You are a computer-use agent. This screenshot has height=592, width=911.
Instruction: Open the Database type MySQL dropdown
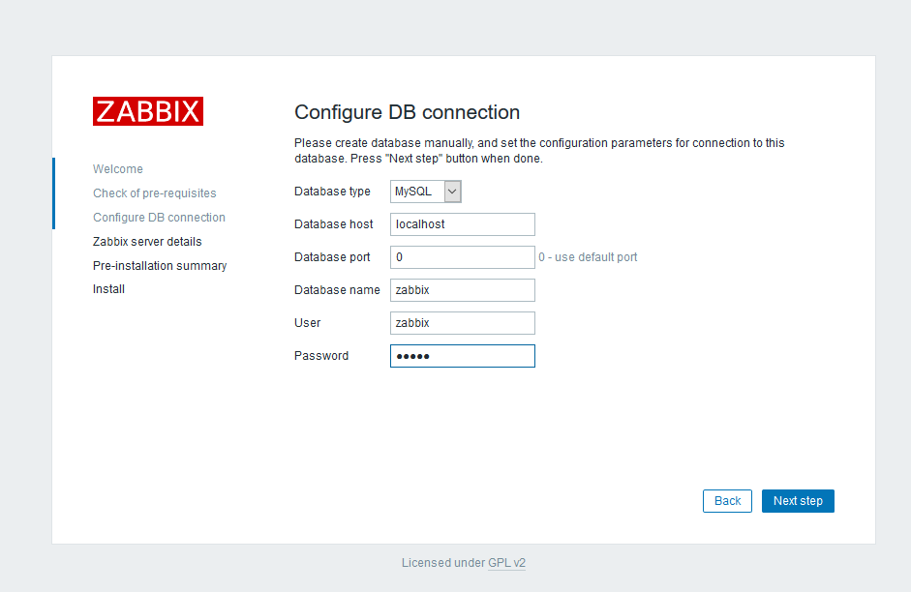click(x=426, y=192)
